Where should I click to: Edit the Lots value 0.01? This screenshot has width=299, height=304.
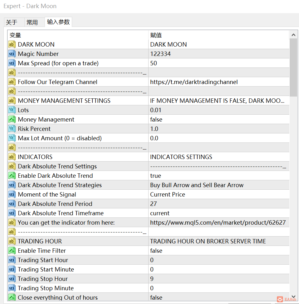click(x=219, y=110)
